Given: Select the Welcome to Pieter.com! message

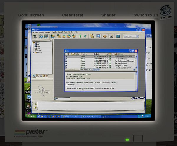Looking at the screenshot, I should [100, 57].
